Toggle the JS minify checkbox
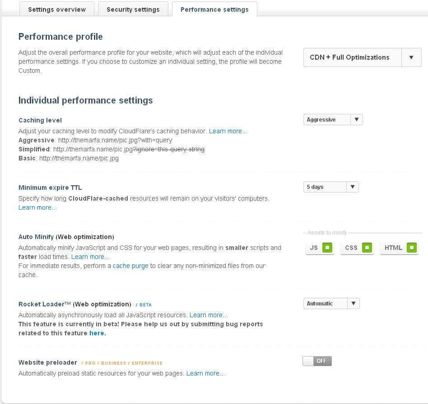 click(327, 248)
